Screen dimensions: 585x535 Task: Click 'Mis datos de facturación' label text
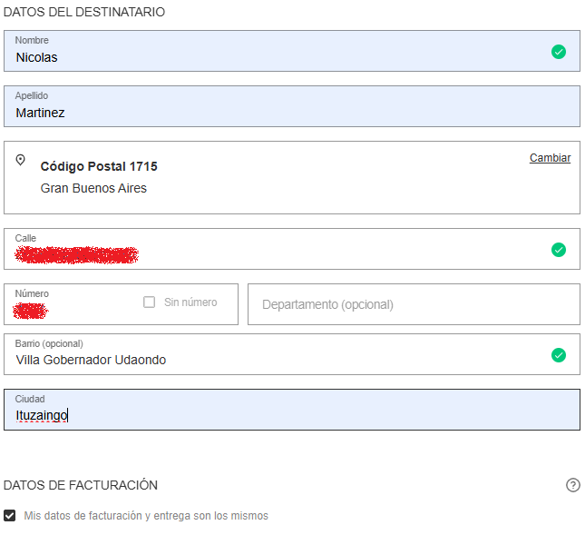click(x=146, y=515)
